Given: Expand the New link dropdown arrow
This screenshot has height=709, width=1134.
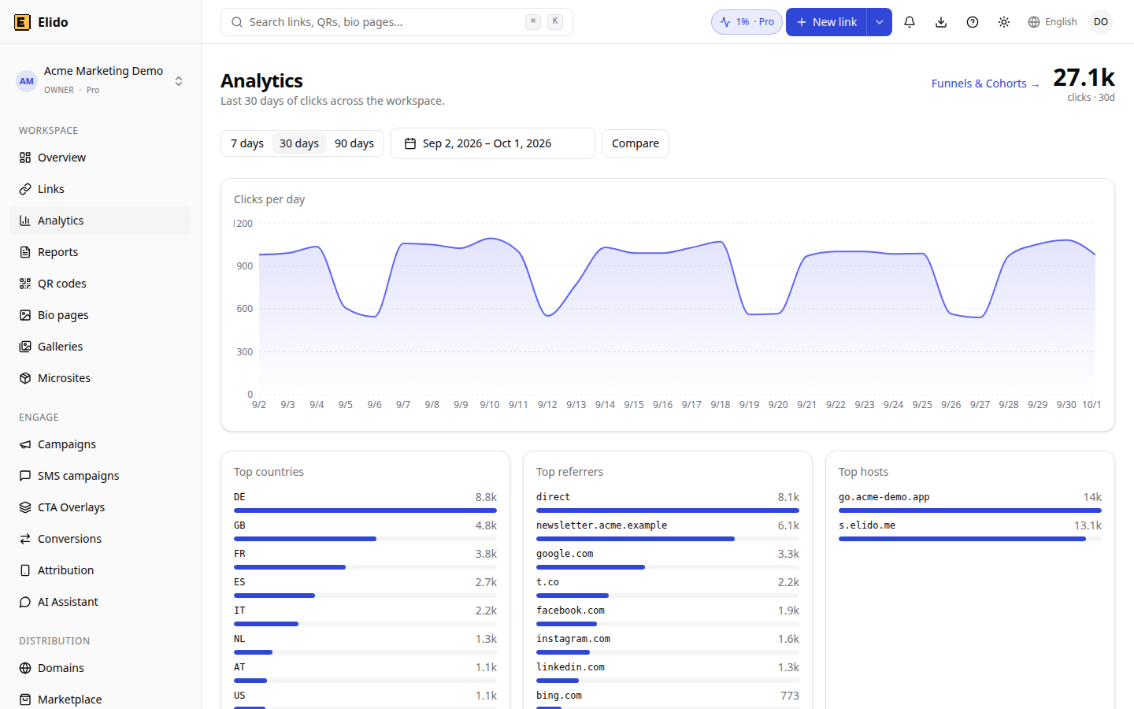Looking at the screenshot, I should (880, 22).
